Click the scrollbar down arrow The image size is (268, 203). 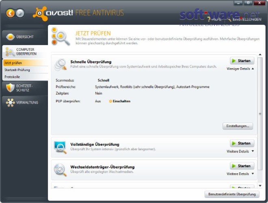coord(260,186)
